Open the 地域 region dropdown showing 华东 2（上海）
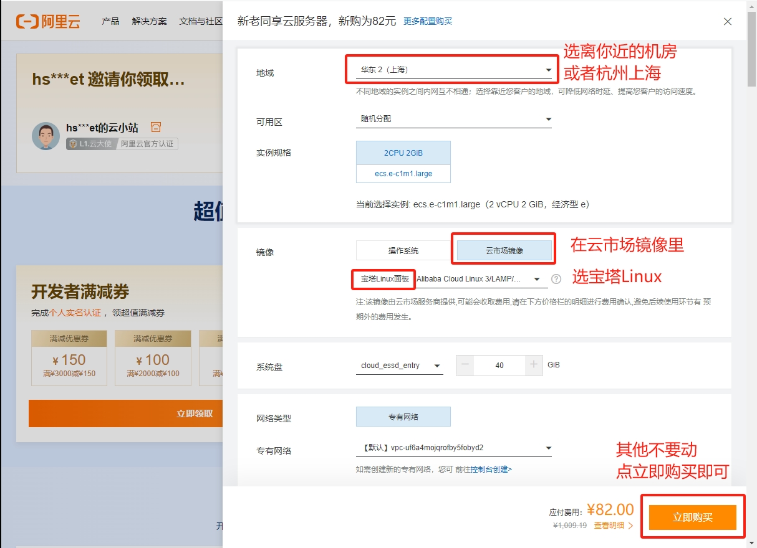This screenshot has height=548, width=757. coord(451,70)
